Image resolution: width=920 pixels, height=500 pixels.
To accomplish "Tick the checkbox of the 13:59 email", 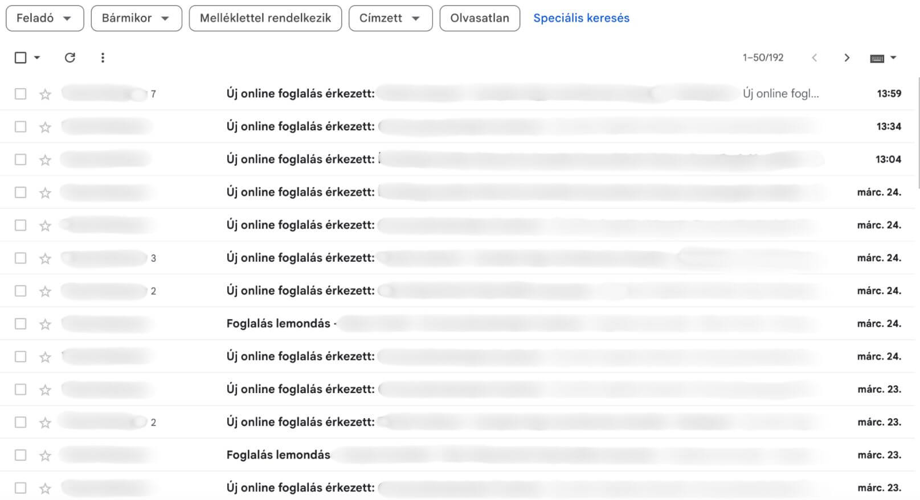I will pyautogui.click(x=21, y=94).
